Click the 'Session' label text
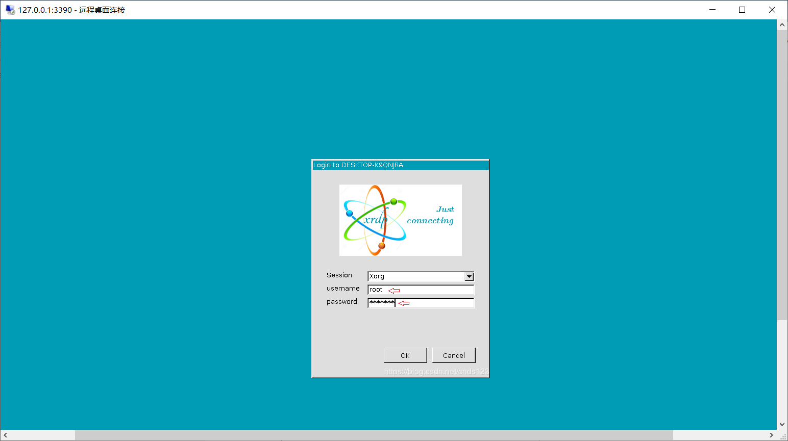The image size is (788, 441). pyautogui.click(x=339, y=275)
